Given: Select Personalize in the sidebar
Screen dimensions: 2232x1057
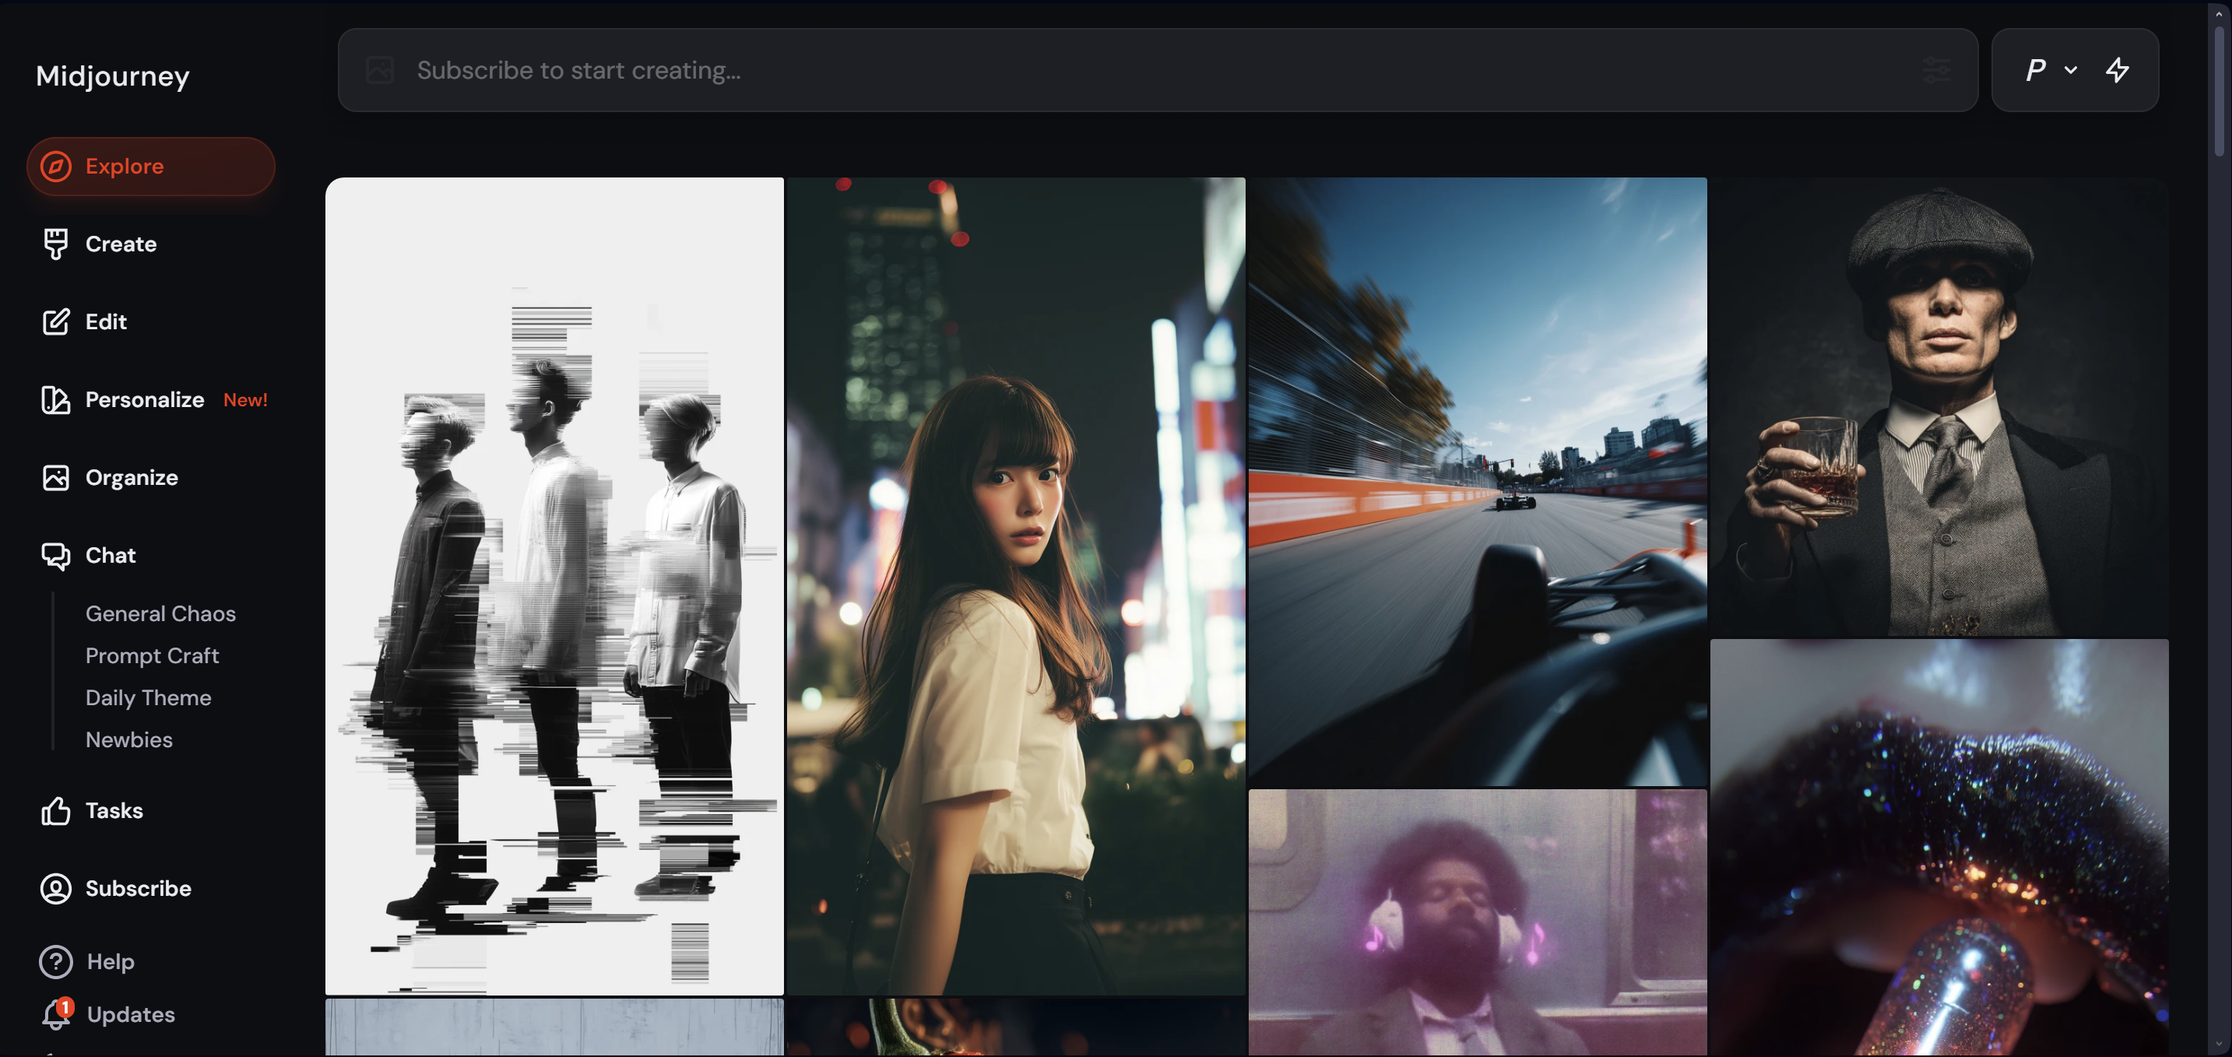Looking at the screenshot, I should click(145, 399).
